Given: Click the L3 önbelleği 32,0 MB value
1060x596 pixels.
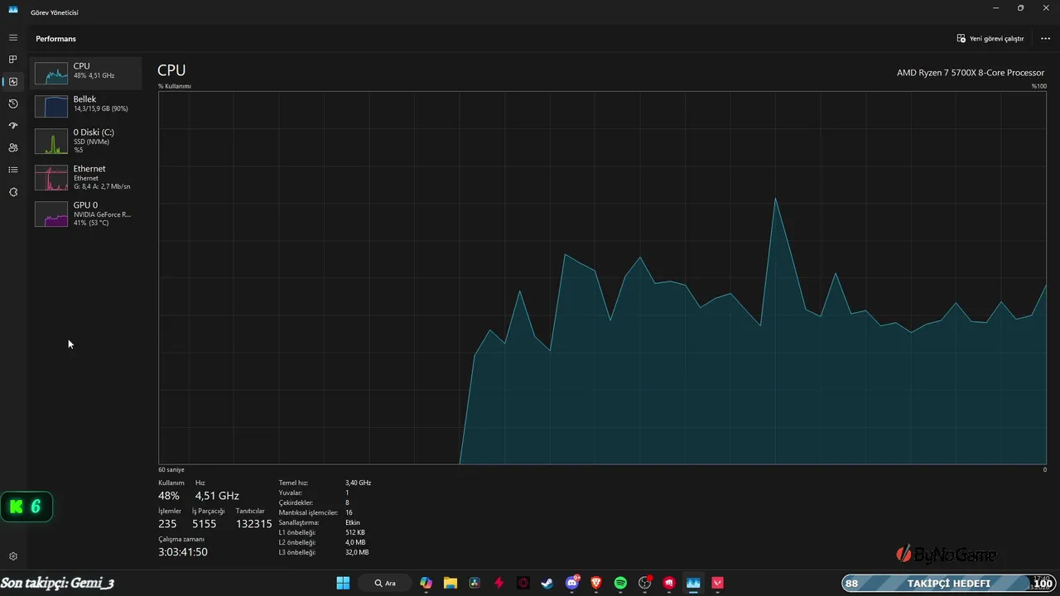Looking at the screenshot, I should point(357,552).
